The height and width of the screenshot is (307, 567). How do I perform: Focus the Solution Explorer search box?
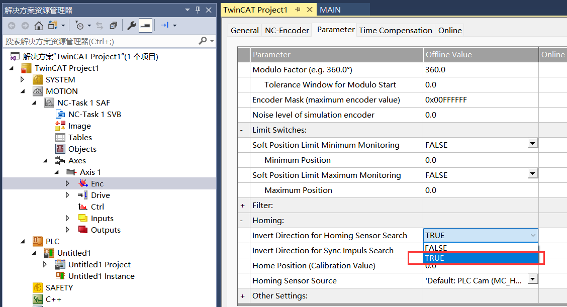click(101, 41)
